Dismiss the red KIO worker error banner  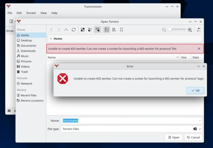pos(199,49)
